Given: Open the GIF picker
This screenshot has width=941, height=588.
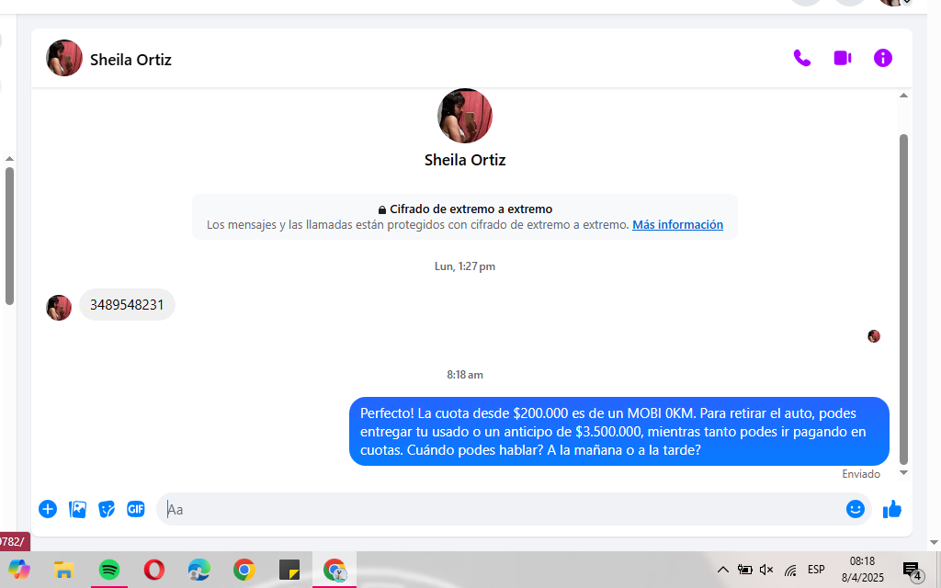Looking at the screenshot, I should point(136,509).
